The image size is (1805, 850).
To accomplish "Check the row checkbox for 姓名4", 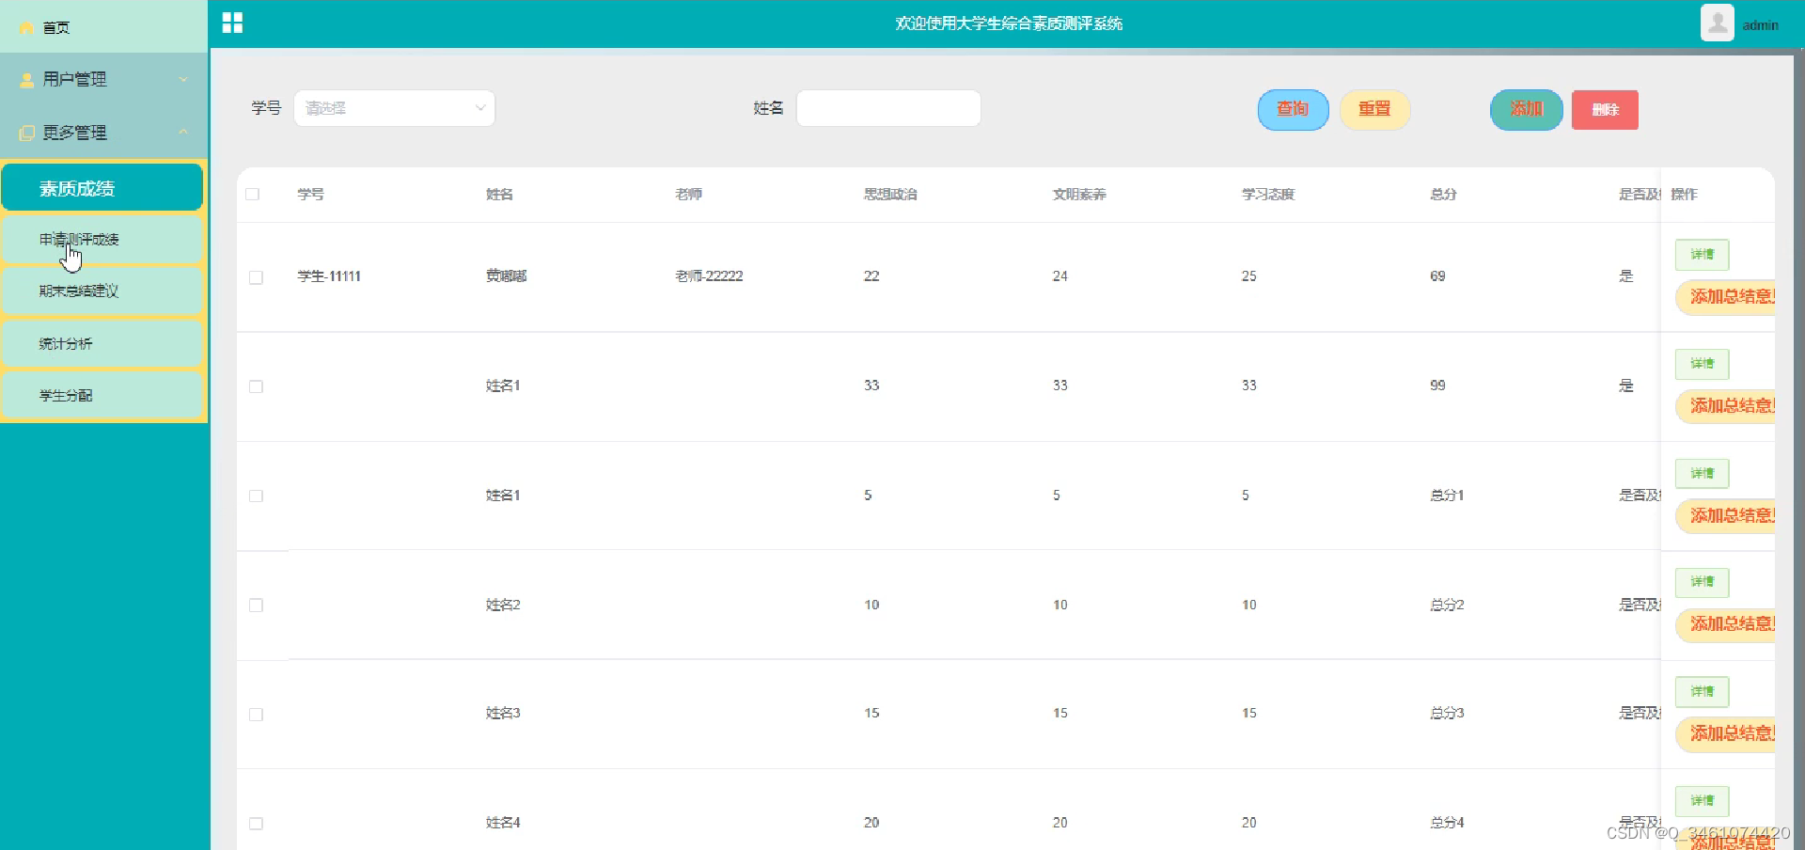I will pyautogui.click(x=256, y=824).
